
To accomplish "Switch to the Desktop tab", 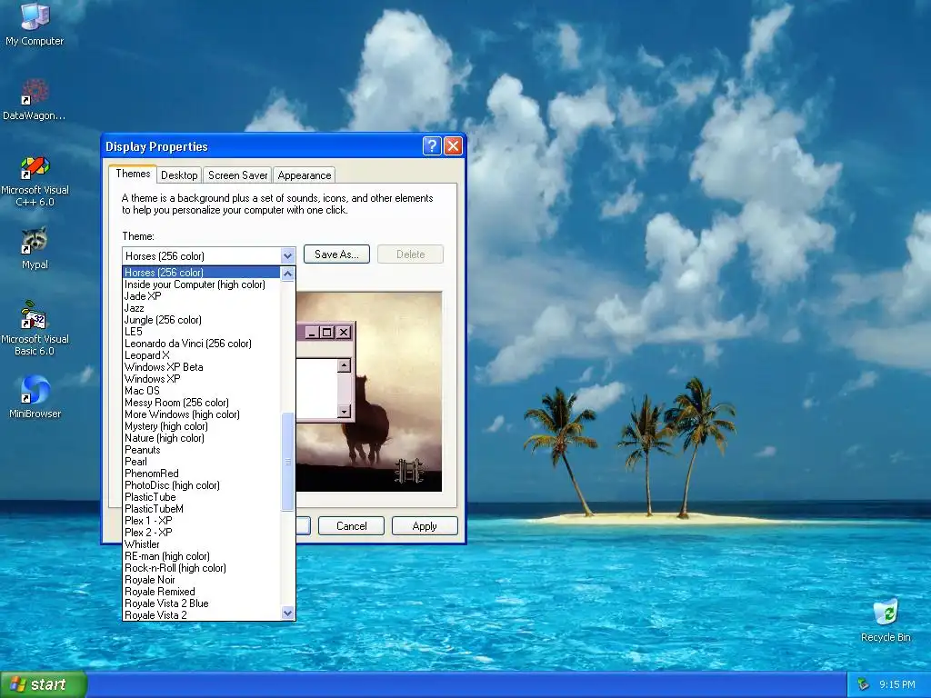I will (x=179, y=175).
